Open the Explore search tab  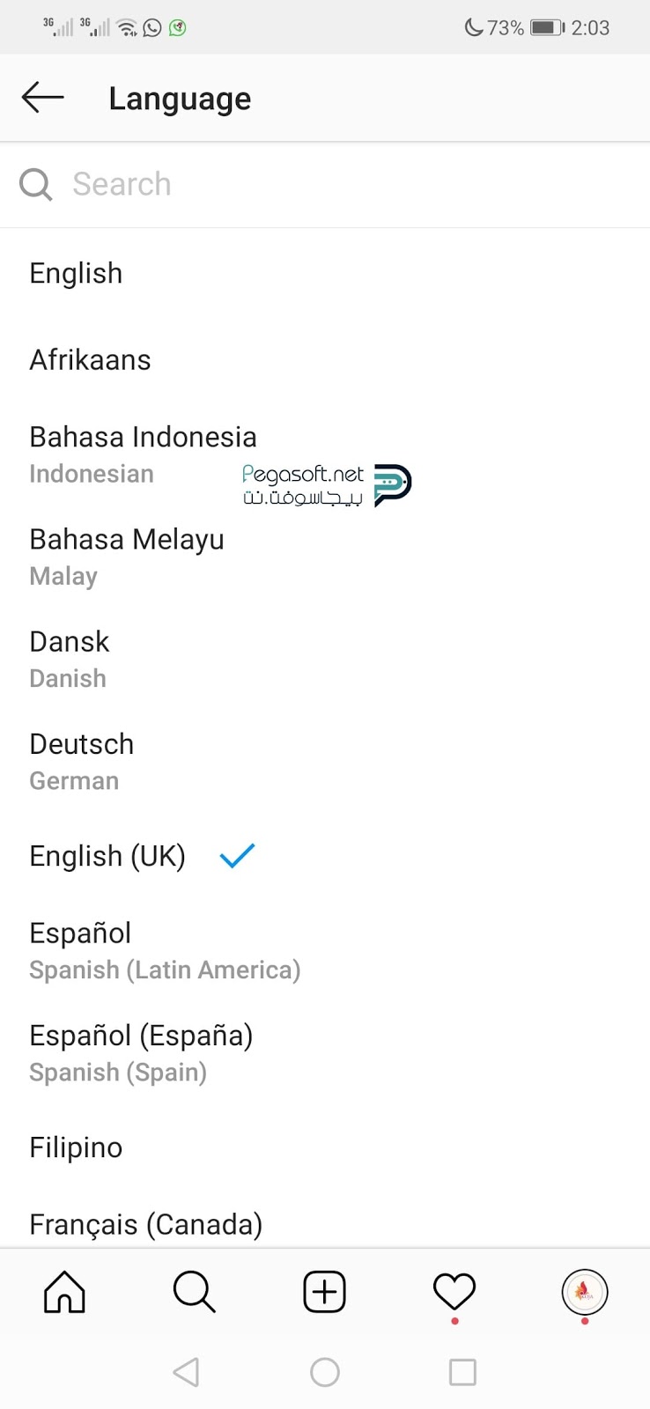click(x=195, y=1292)
